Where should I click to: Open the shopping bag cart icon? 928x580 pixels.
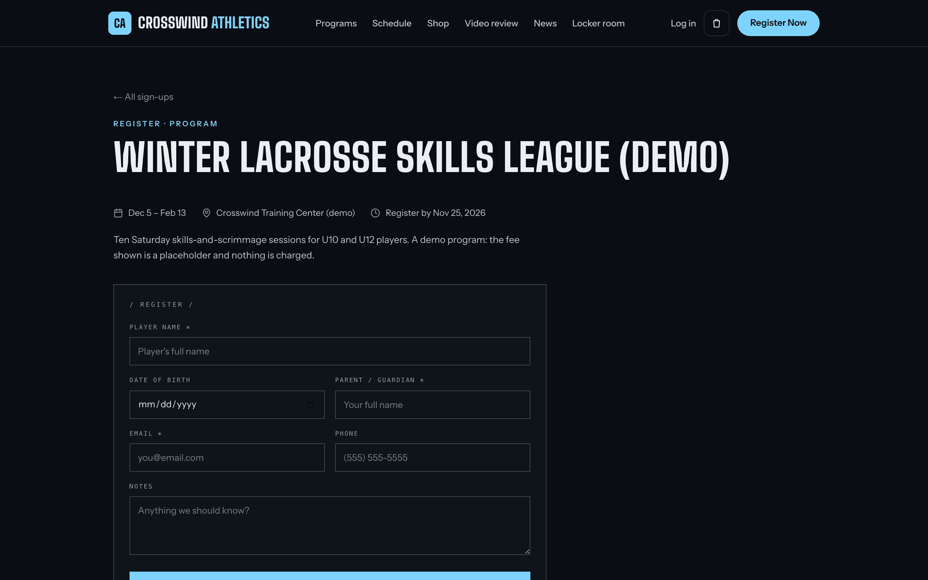tap(716, 23)
